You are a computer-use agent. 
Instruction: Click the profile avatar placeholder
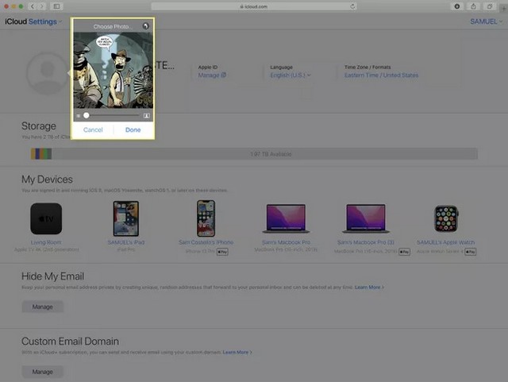[48, 74]
